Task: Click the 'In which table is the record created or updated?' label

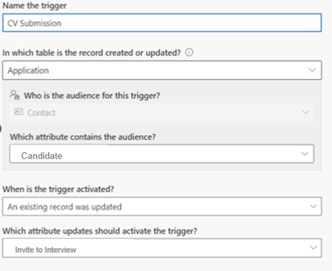Action: click(x=91, y=53)
